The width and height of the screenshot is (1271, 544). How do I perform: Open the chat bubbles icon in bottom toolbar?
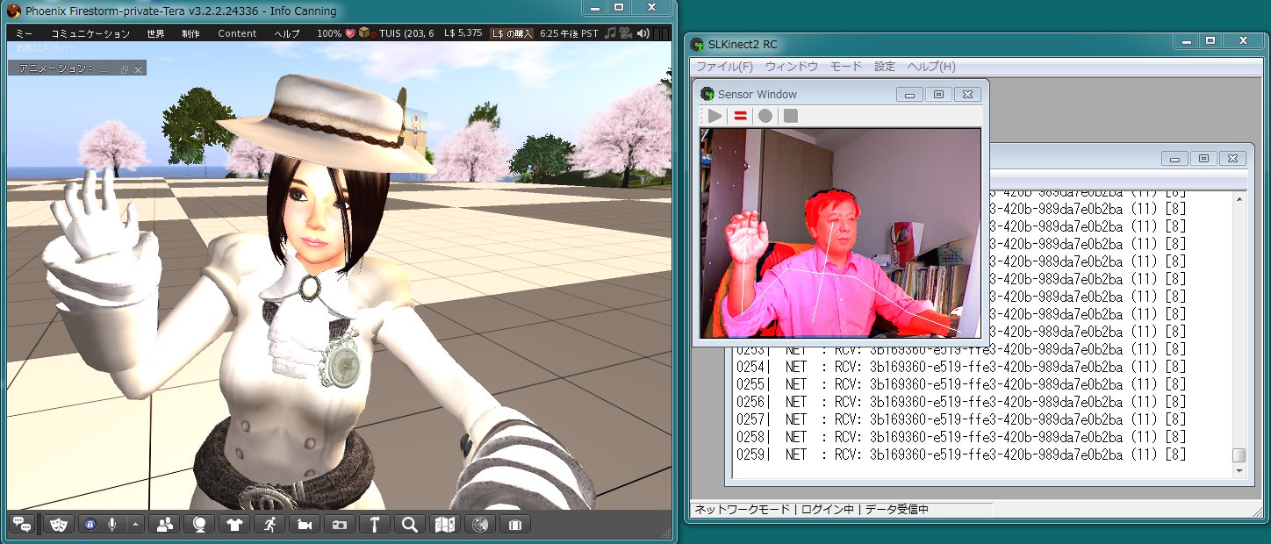coord(22,524)
